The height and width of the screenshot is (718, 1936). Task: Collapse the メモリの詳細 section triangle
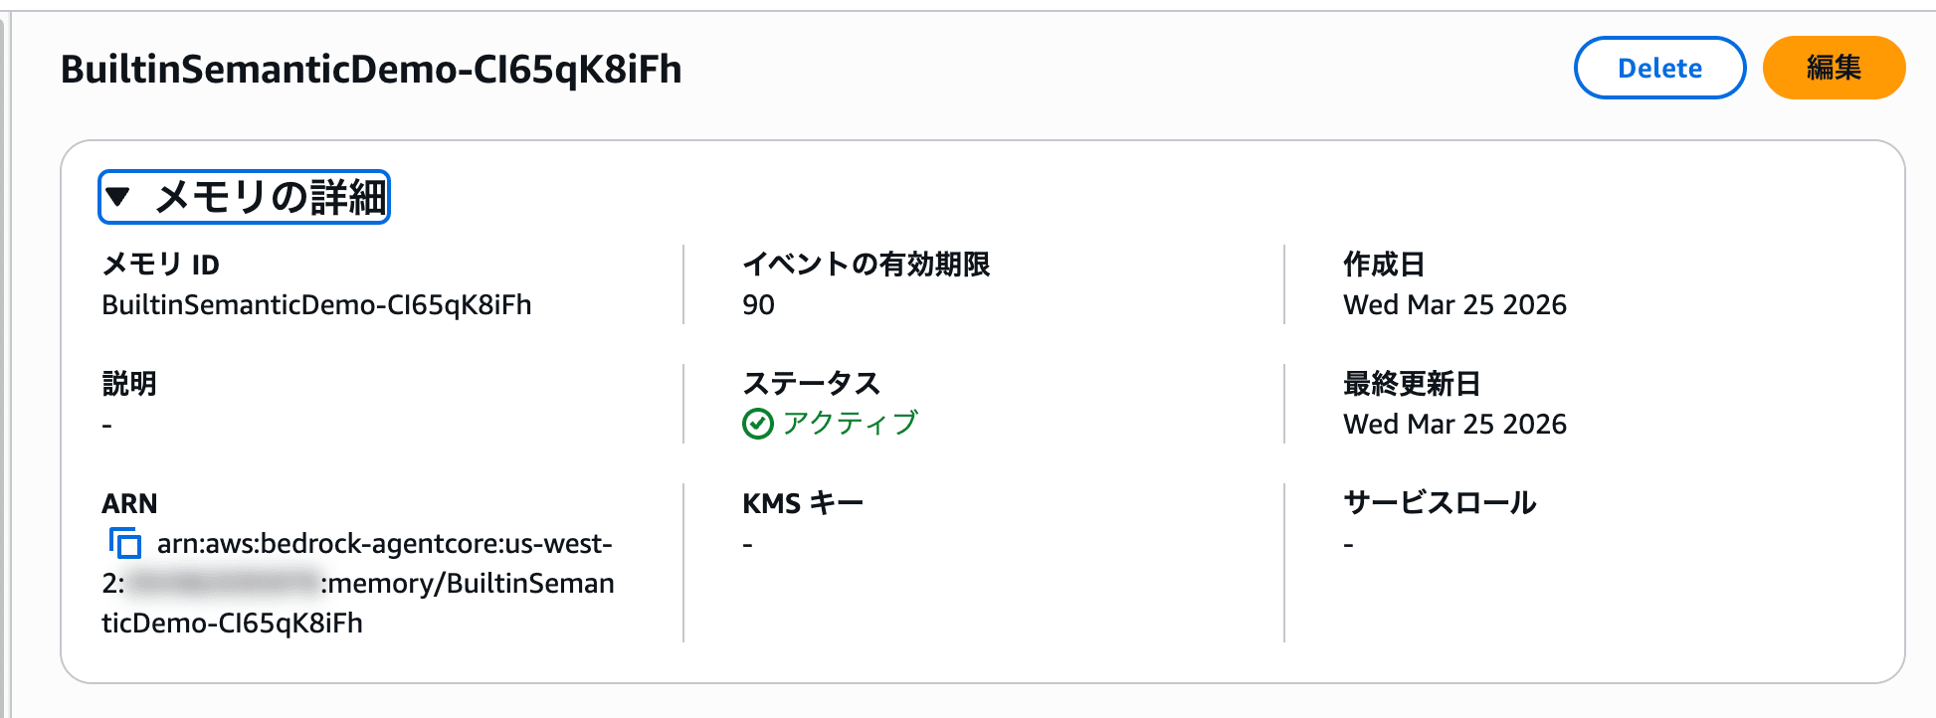coord(118,196)
